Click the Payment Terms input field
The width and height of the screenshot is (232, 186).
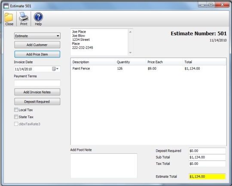coord(37,83)
